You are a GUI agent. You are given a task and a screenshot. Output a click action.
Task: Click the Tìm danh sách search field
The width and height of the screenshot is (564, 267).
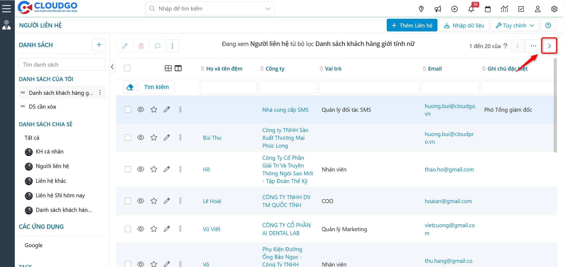click(62, 65)
